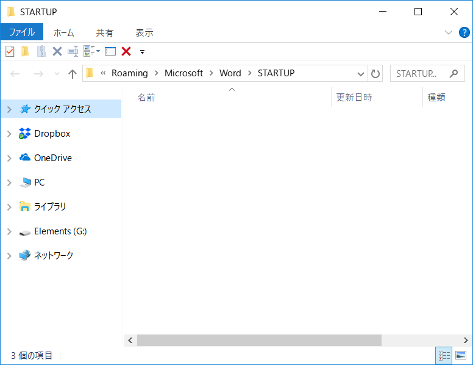Open the Customize Quick Access Toolbar dropdown
Image resolution: width=473 pixels, height=365 pixels.
(x=142, y=52)
